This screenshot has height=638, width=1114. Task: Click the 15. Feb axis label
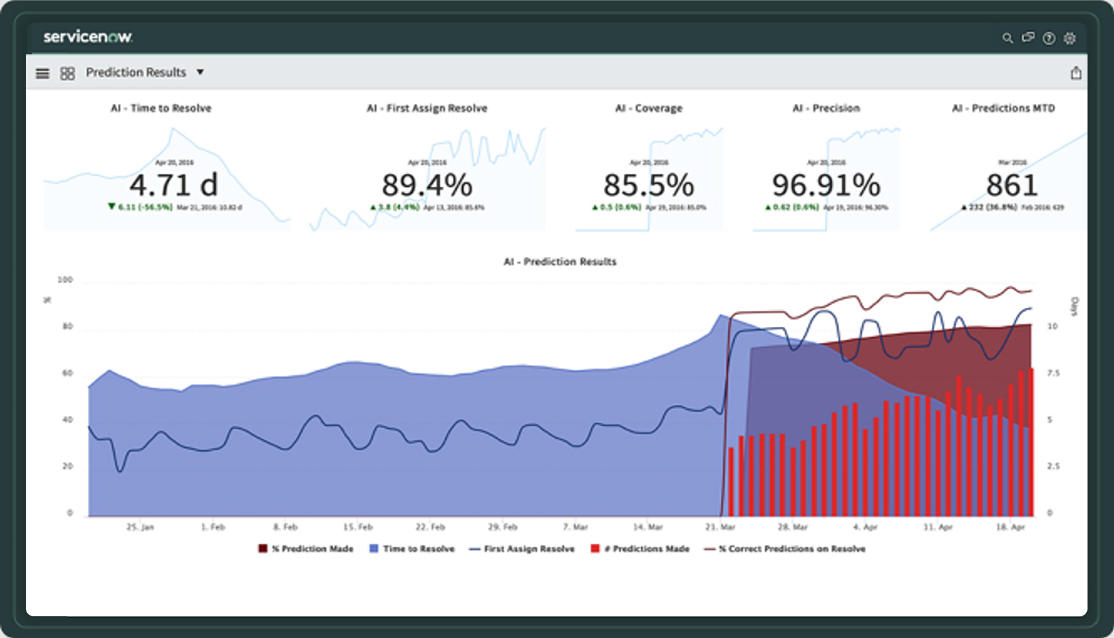pos(358,527)
